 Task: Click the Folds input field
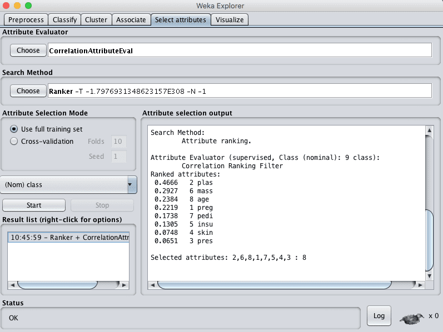click(118, 141)
